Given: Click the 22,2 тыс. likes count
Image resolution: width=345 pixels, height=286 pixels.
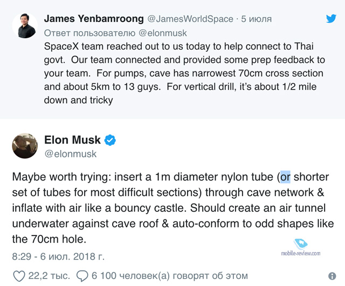Looking at the screenshot, I should pos(49,276).
